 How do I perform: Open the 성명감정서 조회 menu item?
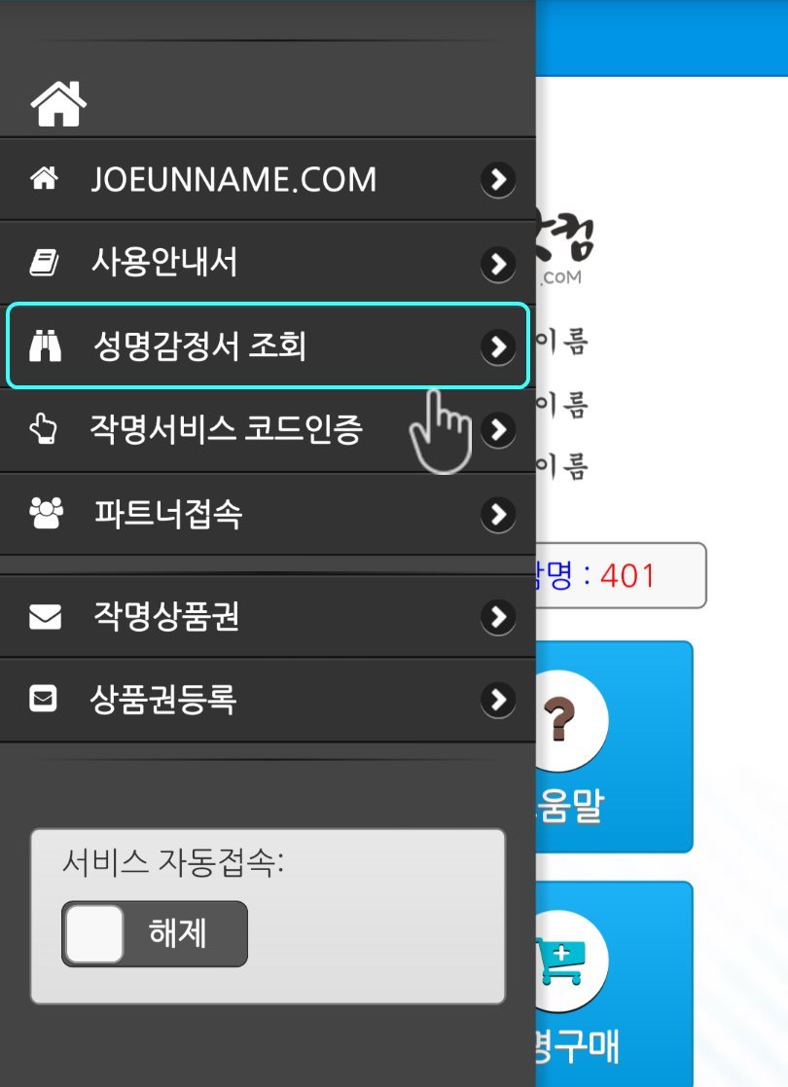click(x=268, y=345)
